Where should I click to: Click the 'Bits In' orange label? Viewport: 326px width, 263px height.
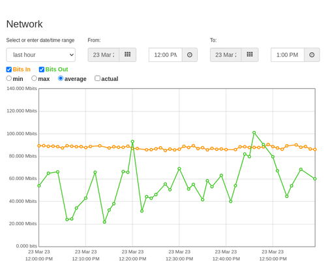(x=22, y=69)
